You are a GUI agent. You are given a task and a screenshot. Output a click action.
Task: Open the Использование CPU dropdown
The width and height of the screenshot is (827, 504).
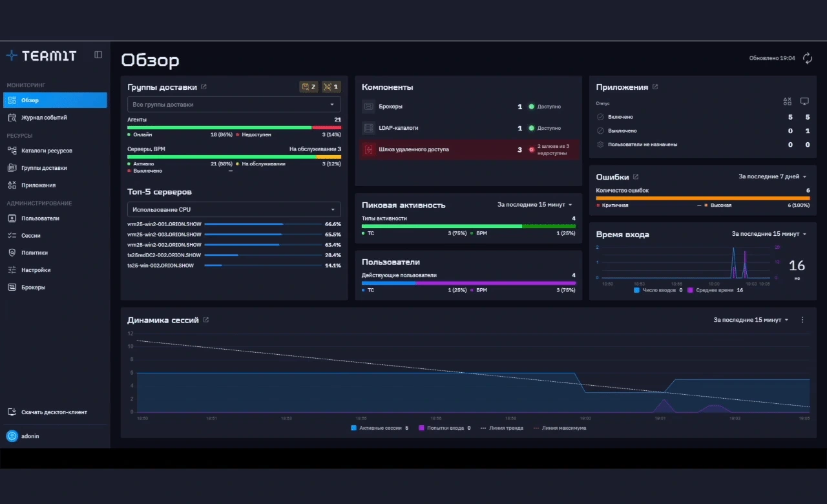234,209
